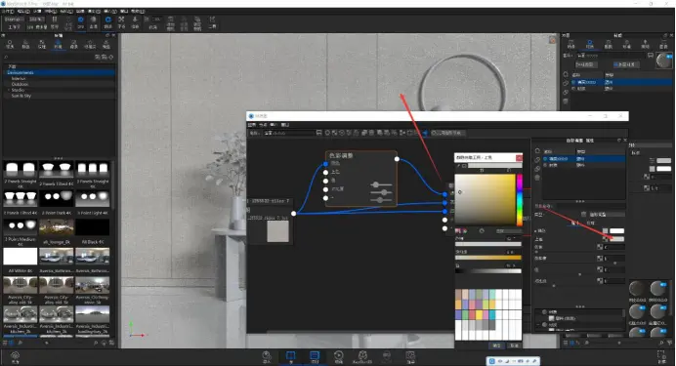The image size is (676, 366).
Task: Select the texture node preview thumbnail
Action: pos(277,231)
